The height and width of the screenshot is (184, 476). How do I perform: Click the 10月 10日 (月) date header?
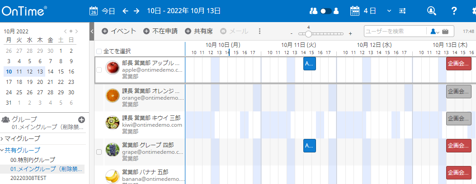(x=223, y=45)
